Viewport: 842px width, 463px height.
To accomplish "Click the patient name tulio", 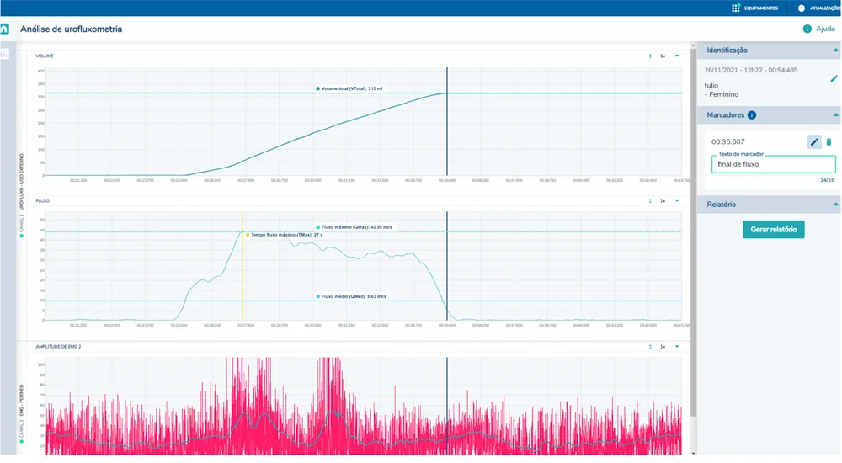I will pos(711,85).
